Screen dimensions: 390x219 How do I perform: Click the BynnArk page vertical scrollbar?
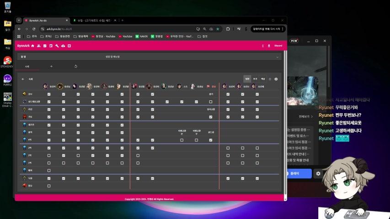click(x=285, y=122)
